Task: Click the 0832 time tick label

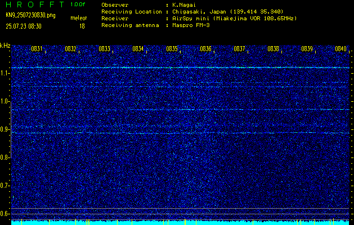Action: pyautogui.click(x=70, y=49)
